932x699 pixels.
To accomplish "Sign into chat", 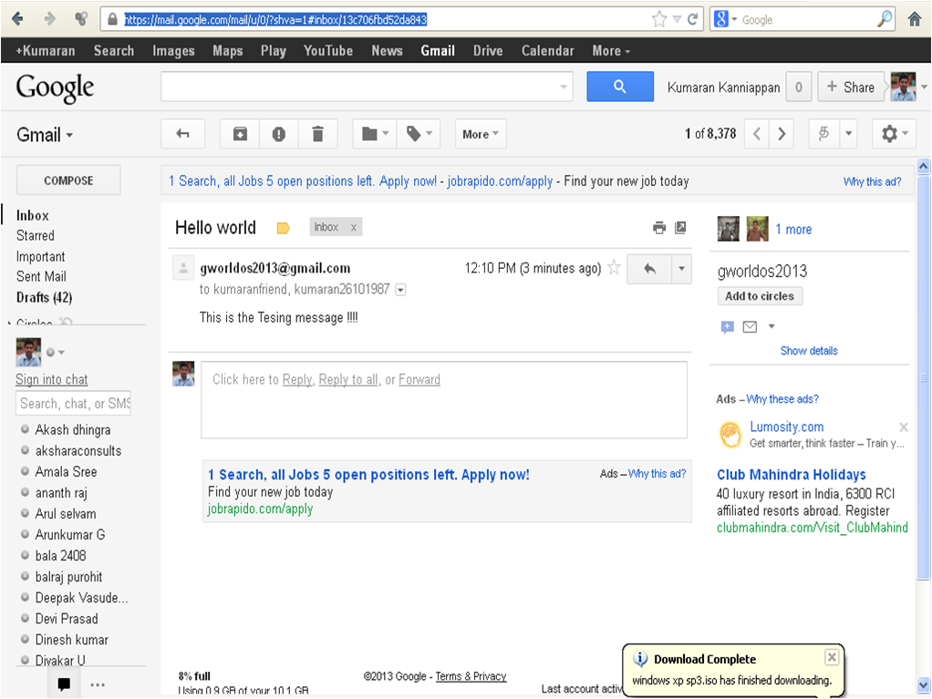I will click(x=51, y=379).
